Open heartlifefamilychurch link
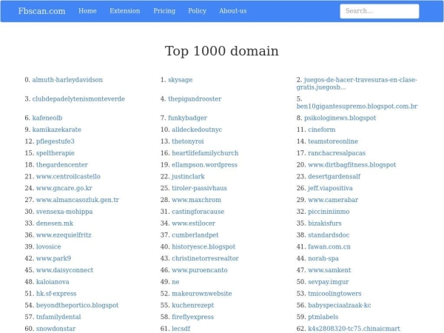The height and width of the screenshot is (333, 444). [x=205, y=153]
